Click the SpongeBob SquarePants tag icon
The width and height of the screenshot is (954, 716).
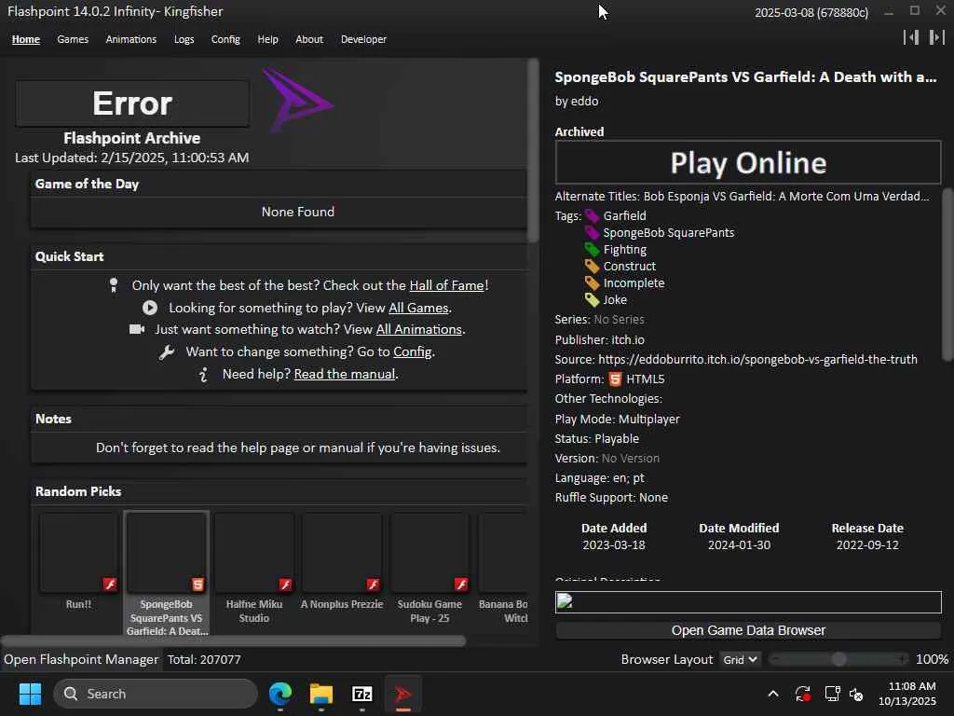click(x=592, y=232)
